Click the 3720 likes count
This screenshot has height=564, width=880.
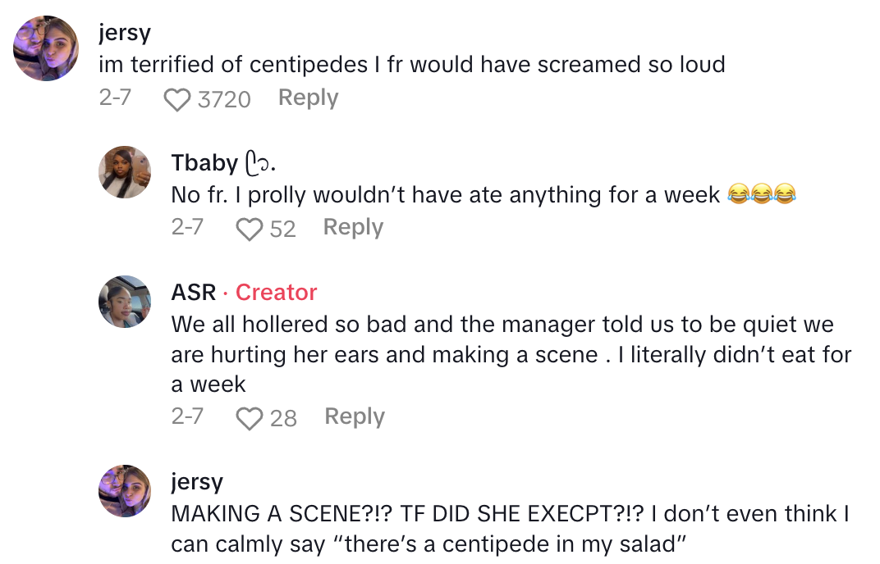pyautogui.click(x=224, y=100)
